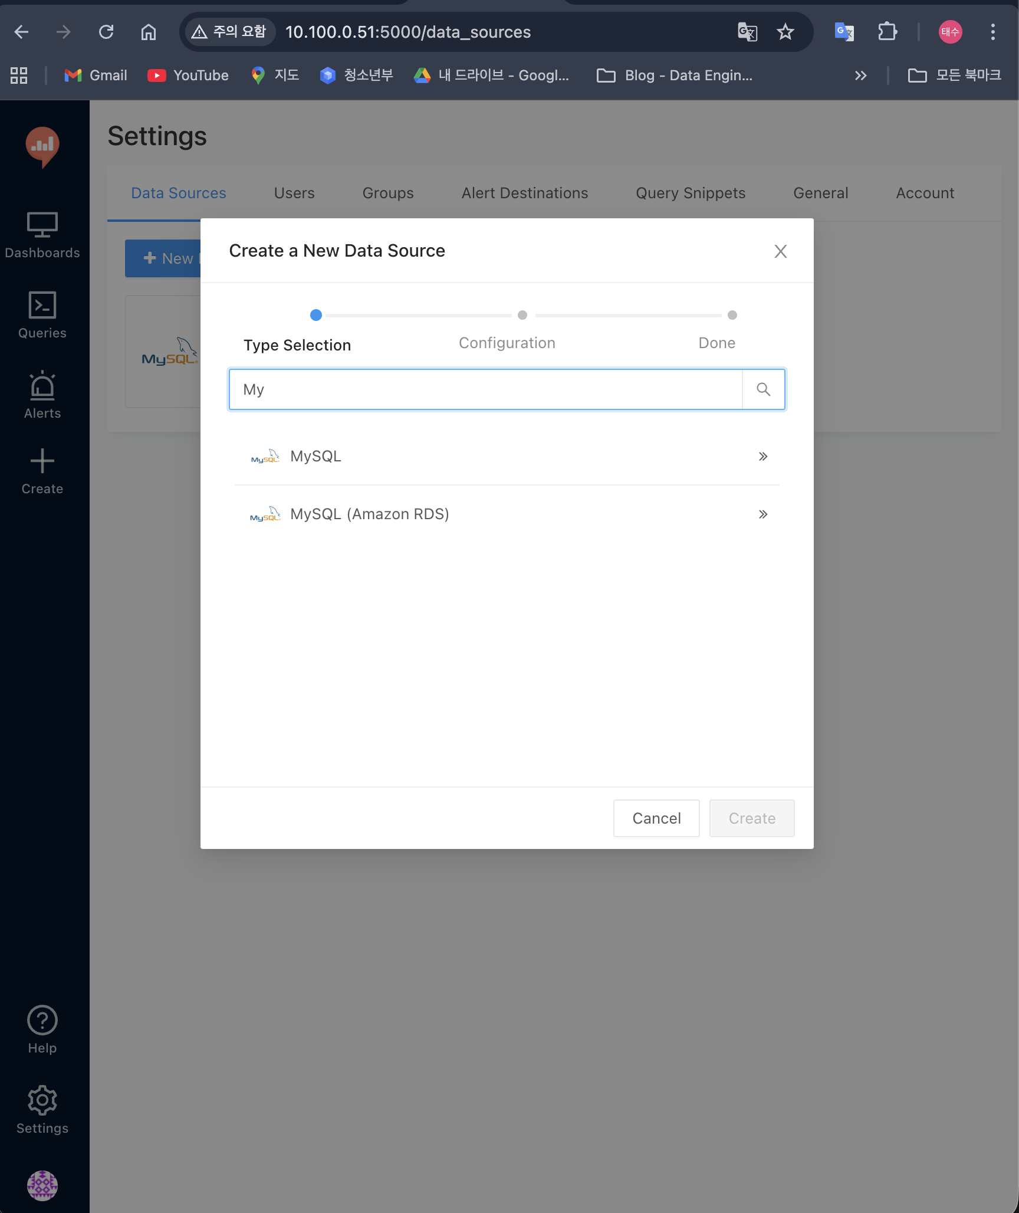The height and width of the screenshot is (1213, 1019).
Task: Open the browser extensions puzzle menu
Action: click(887, 32)
